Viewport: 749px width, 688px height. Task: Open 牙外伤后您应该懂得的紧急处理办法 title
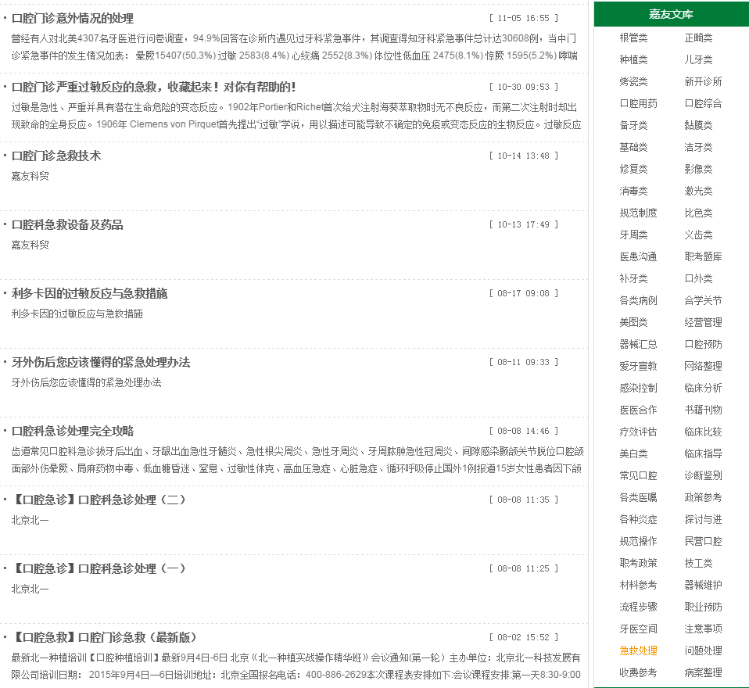[x=100, y=362]
